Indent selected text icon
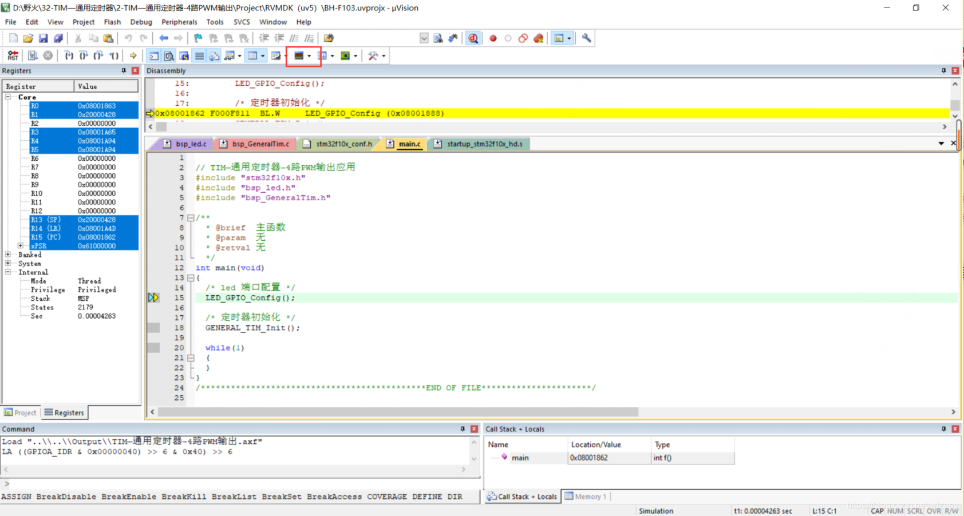 click(x=264, y=38)
